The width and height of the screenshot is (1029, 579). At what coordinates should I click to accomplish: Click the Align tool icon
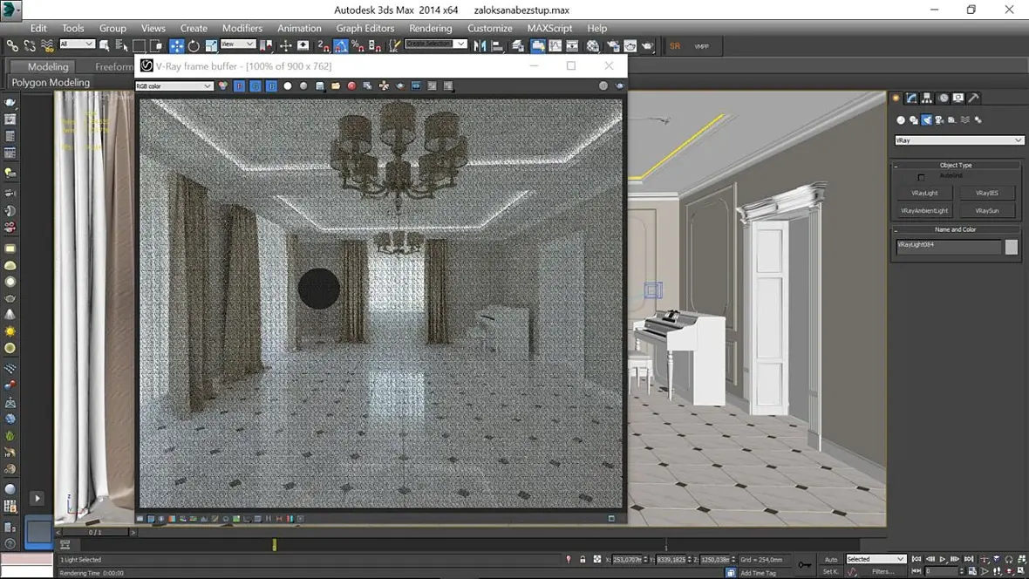click(x=497, y=46)
